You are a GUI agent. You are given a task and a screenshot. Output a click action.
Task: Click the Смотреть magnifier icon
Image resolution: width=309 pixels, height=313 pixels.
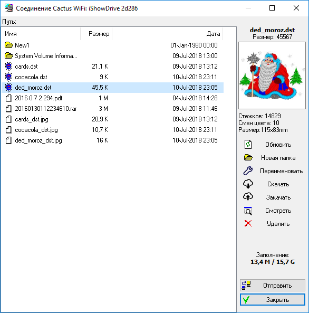pyautogui.click(x=248, y=211)
